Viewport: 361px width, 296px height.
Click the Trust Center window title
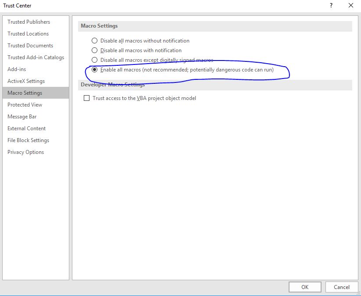click(17, 6)
